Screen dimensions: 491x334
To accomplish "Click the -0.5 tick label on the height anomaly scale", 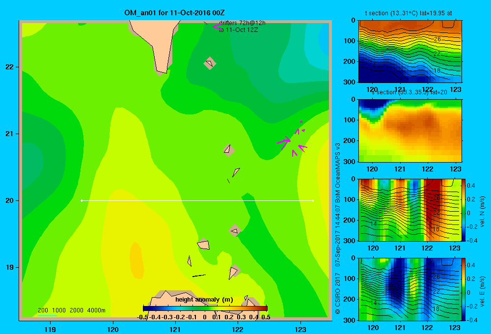I will [x=142, y=317].
